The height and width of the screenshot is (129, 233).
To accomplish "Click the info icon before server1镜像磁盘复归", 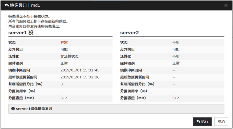I will pos(13,109).
